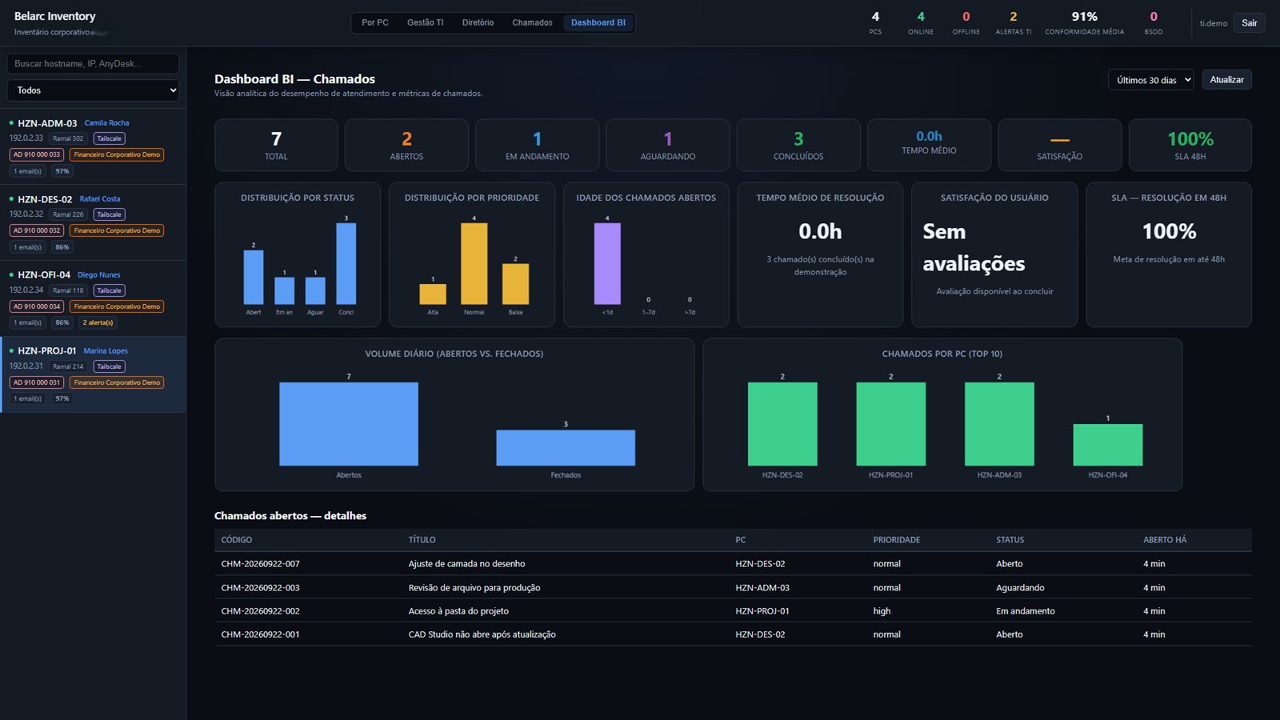Open ticket CHM-20260922-003 in the table
Viewport: 1280px width, 720px height.
click(x=733, y=587)
